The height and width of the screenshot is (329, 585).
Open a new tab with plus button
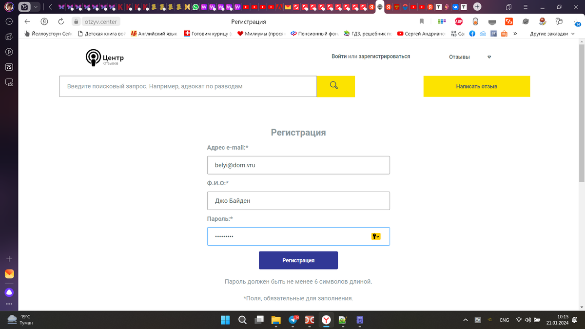coord(477,7)
